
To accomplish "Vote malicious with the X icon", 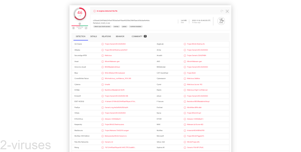I will pos(73,28).
